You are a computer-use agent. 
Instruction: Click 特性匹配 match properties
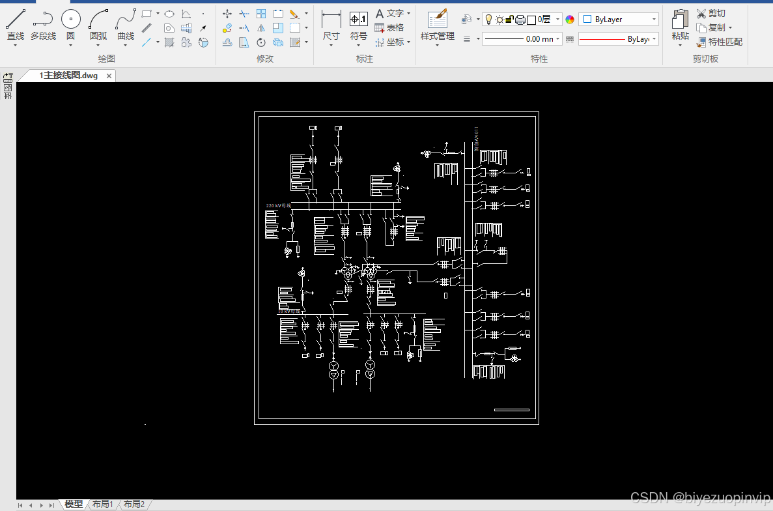tap(719, 42)
